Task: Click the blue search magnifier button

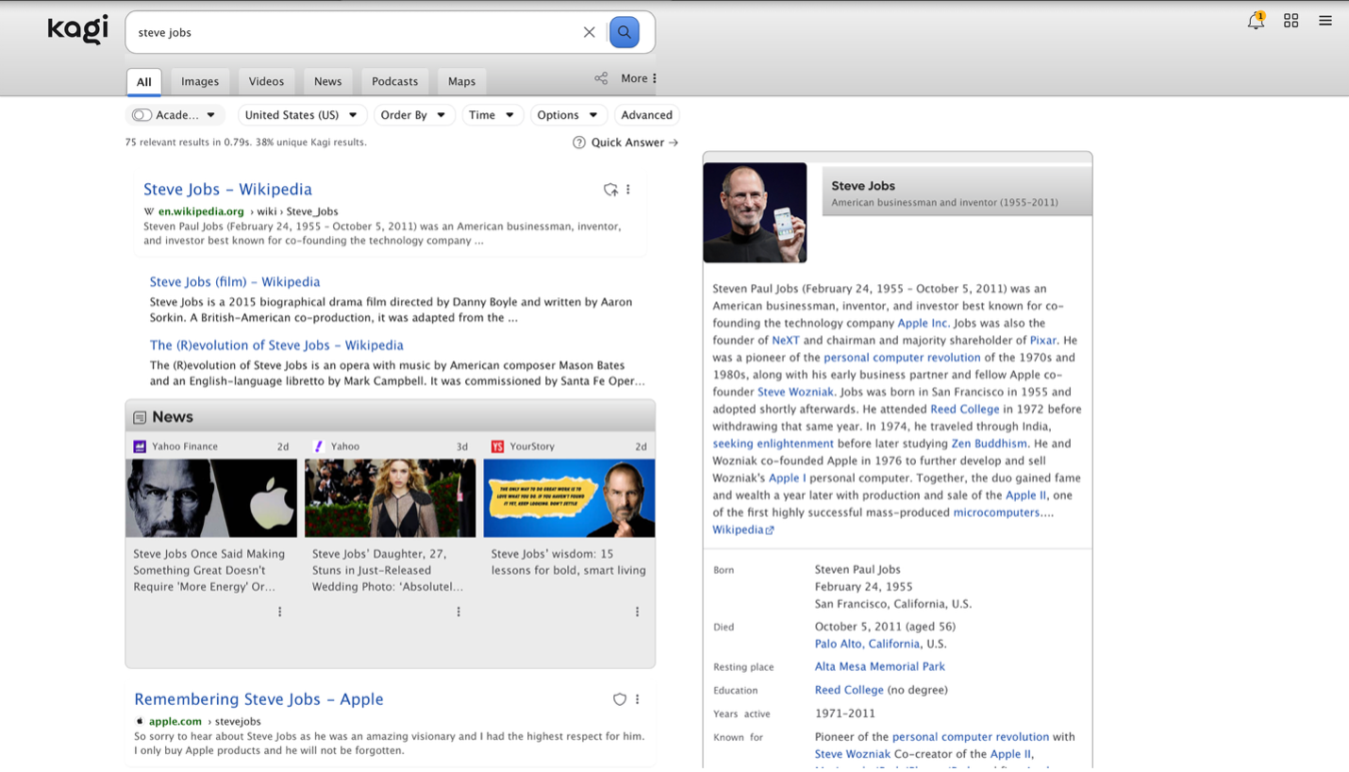Action: pos(624,32)
